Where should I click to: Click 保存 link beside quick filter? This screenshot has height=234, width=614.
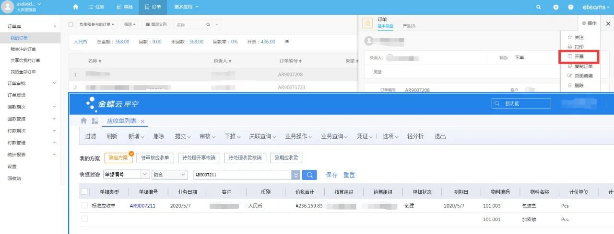[x=331, y=175]
